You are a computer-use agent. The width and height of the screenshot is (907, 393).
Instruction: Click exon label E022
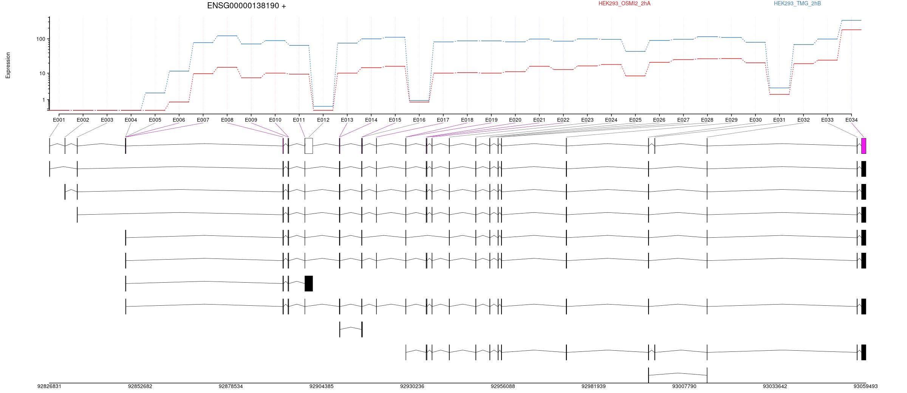pyautogui.click(x=563, y=120)
